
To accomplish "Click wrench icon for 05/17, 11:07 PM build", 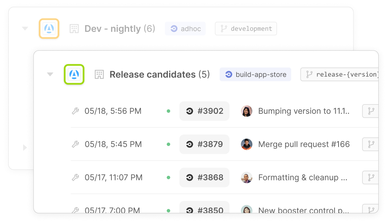I will pyautogui.click(x=75, y=177).
